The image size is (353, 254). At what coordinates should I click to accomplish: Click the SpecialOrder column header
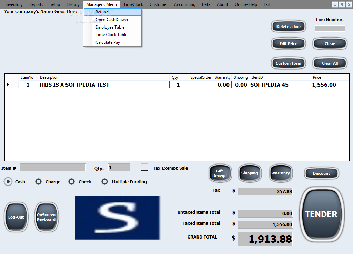[x=200, y=77]
